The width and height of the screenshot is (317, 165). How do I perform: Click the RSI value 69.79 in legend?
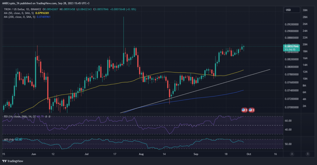point(40,116)
